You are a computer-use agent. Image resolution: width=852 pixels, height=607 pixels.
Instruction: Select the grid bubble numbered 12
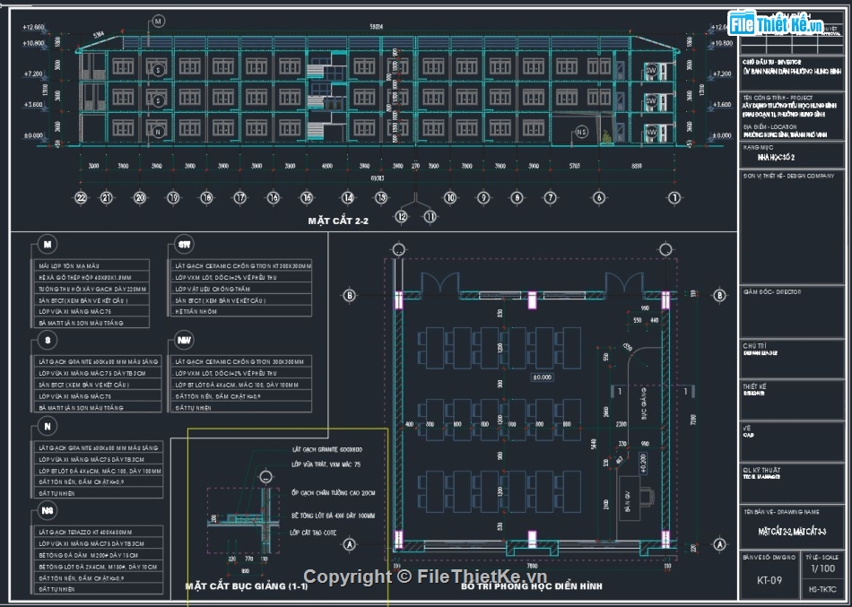[x=402, y=217]
